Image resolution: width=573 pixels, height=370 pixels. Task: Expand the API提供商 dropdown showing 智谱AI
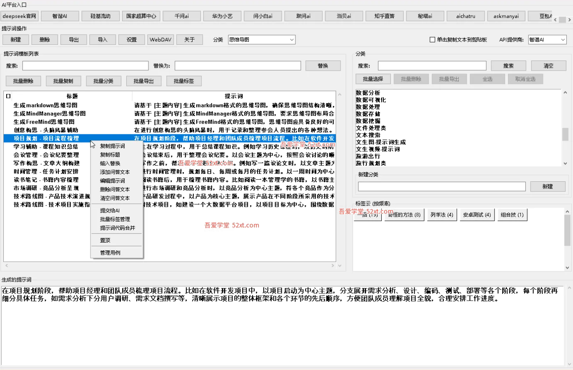(x=547, y=40)
